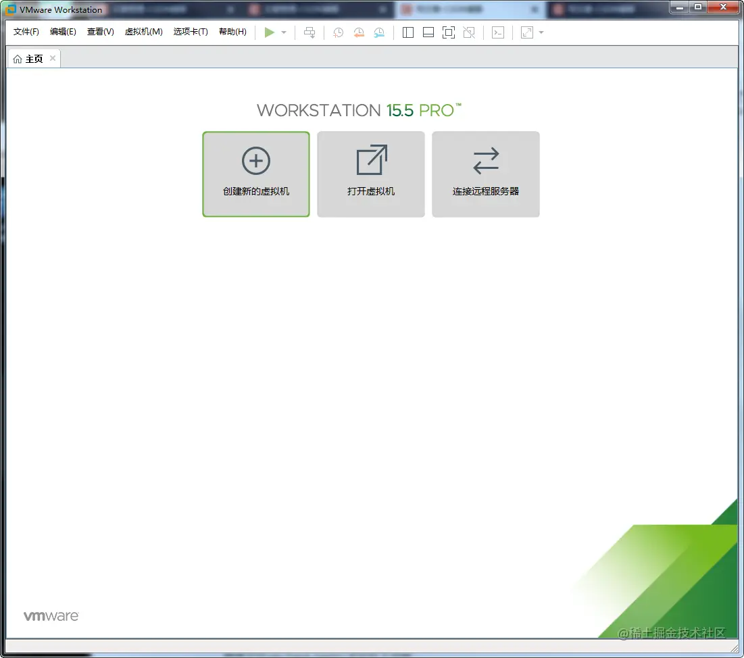Click 连接远程服务器 button
744x658 pixels.
tap(485, 174)
